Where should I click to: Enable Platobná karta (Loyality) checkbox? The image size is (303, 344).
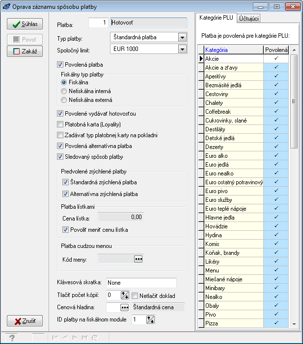point(60,124)
